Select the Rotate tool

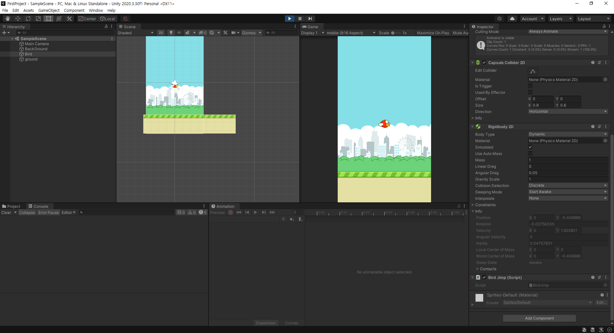[28, 19]
